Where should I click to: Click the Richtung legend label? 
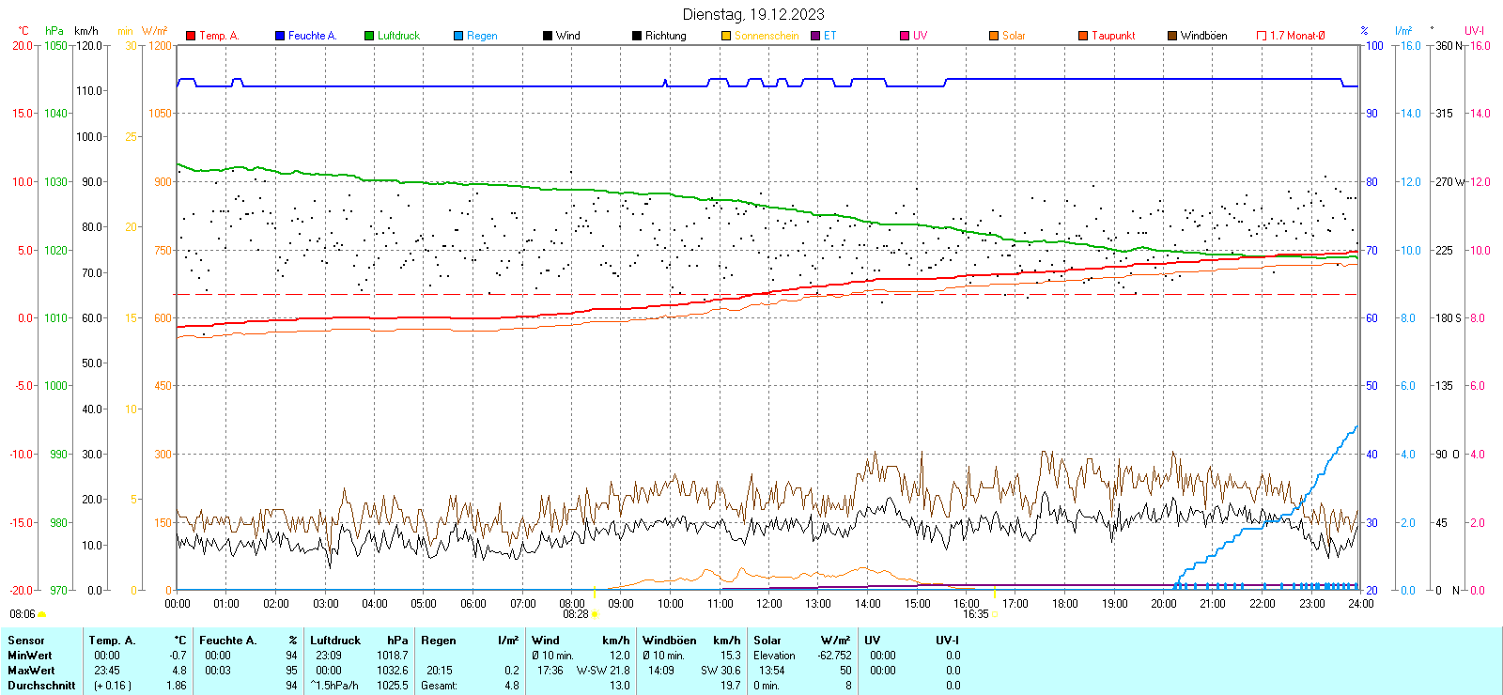(665, 36)
